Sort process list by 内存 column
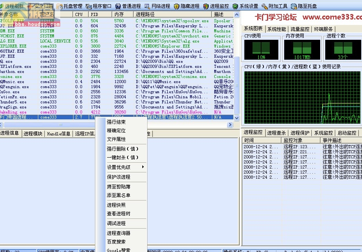The height and width of the screenshot is (252, 362). click(x=123, y=14)
